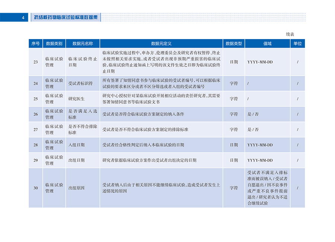Click the 字符 data type in row 25
335x242 pixels.
pyautogui.click(x=234, y=99)
